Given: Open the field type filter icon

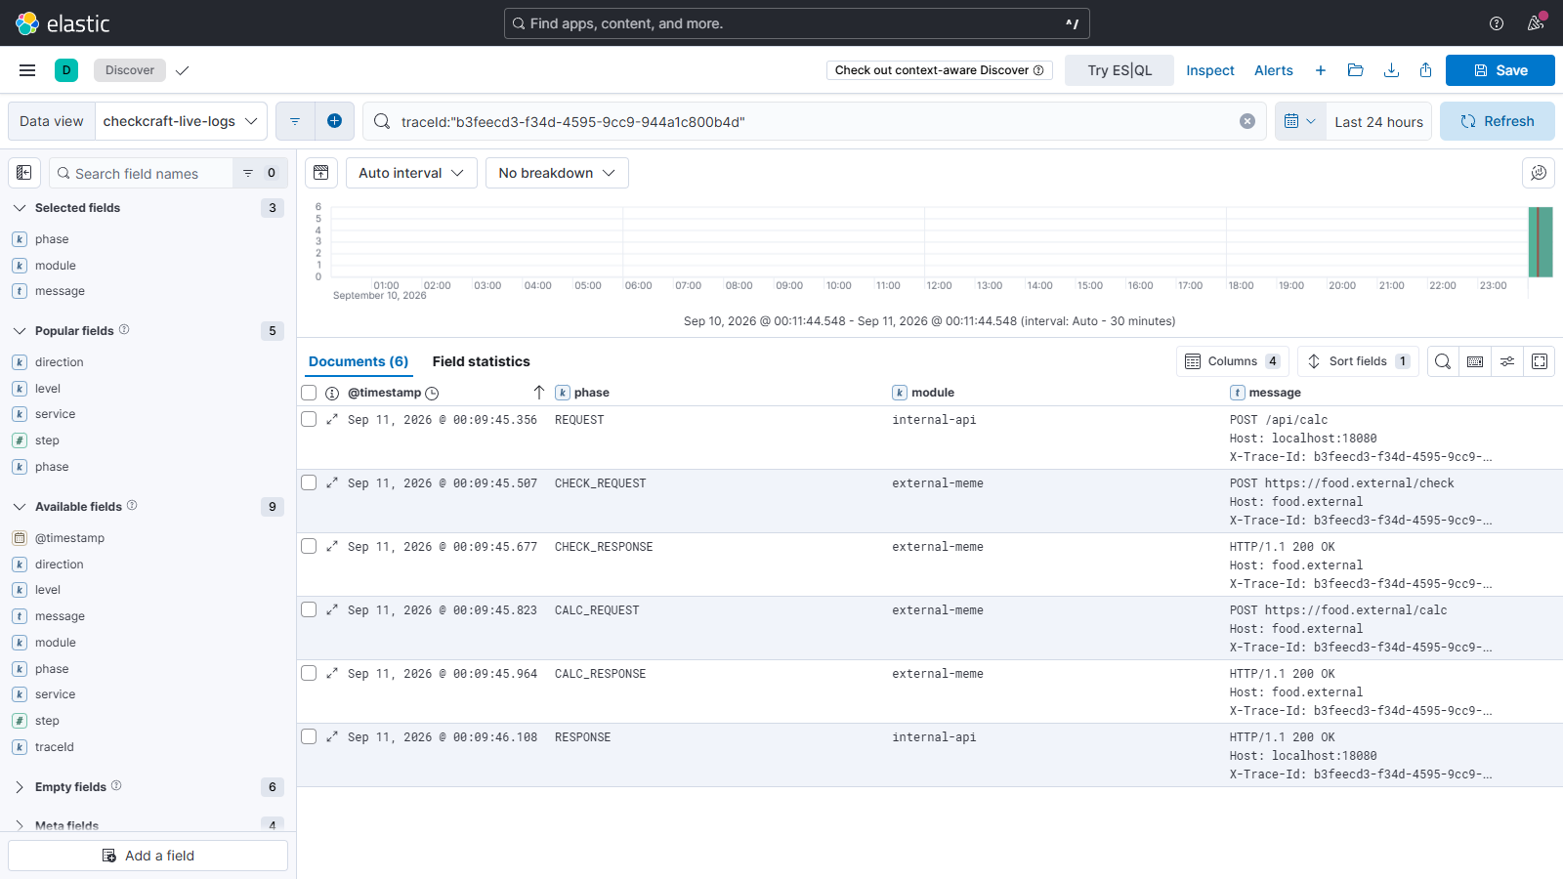Looking at the screenshot, I should tap(260, 173).
